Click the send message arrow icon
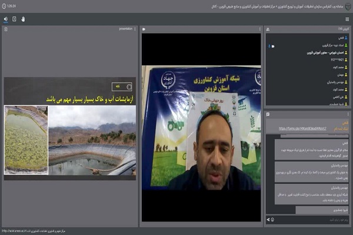The image size is (353, 235). click(x=269, y=220)
